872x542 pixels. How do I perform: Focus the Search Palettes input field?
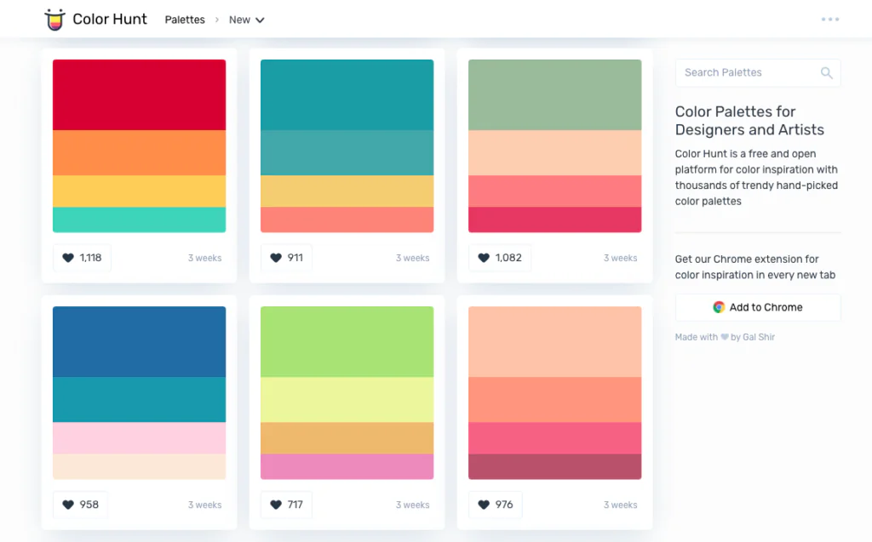[x=746, y=73]
